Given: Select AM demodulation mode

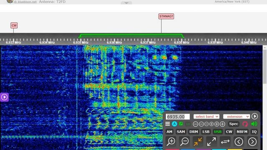Looking at the screenshot, I should pos(169,132).
